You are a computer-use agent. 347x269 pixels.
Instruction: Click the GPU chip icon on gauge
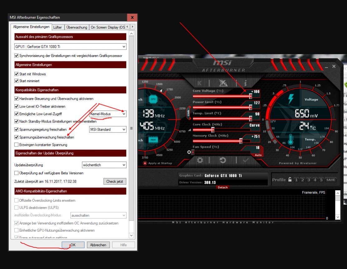[x=153, y=99]
